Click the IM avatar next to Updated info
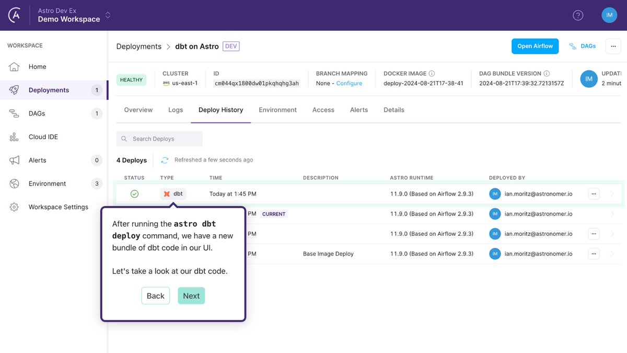The image size is (627, 353). pyautogui.click(x=589, y=79)
